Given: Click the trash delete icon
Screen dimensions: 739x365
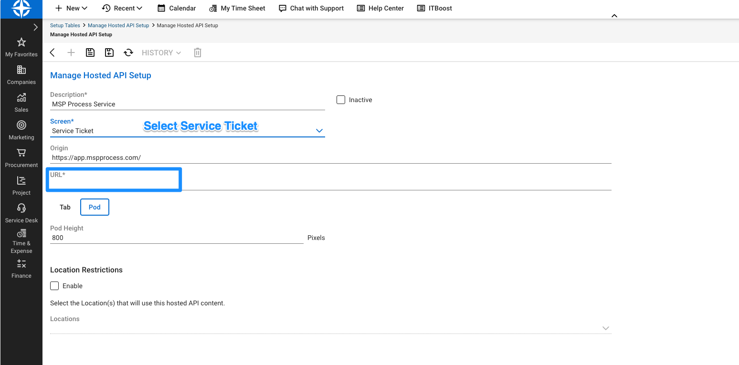Looking at the screenshot, I should (198, 52).
